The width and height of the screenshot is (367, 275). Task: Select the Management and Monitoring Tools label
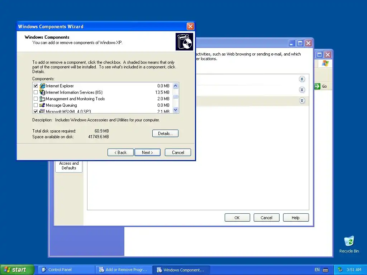[75, 99]
